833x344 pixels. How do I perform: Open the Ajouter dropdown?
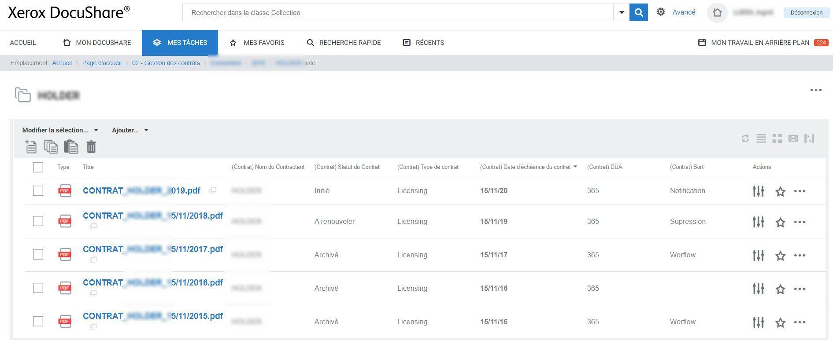[130, 130]
